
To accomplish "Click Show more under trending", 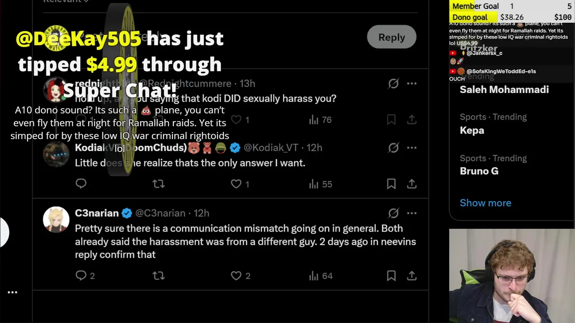I will click(x=485, y=203).
